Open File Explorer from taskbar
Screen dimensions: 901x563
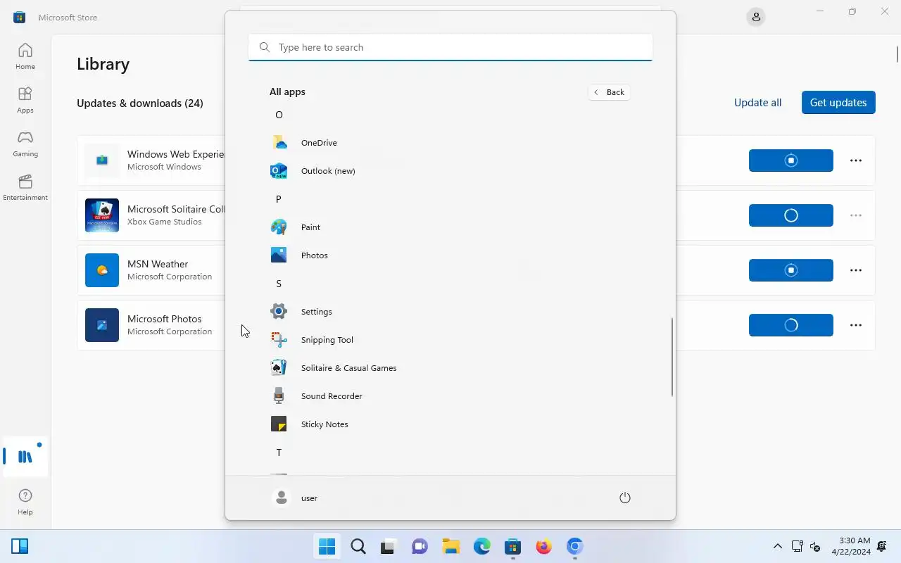451,546
